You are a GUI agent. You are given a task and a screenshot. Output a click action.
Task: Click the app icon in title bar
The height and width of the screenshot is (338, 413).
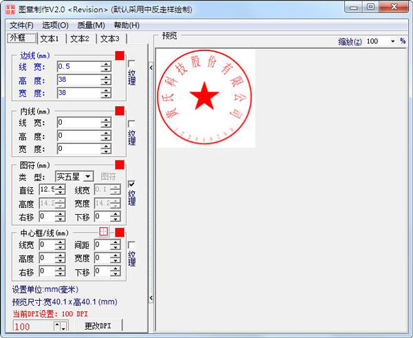(10, 10)
